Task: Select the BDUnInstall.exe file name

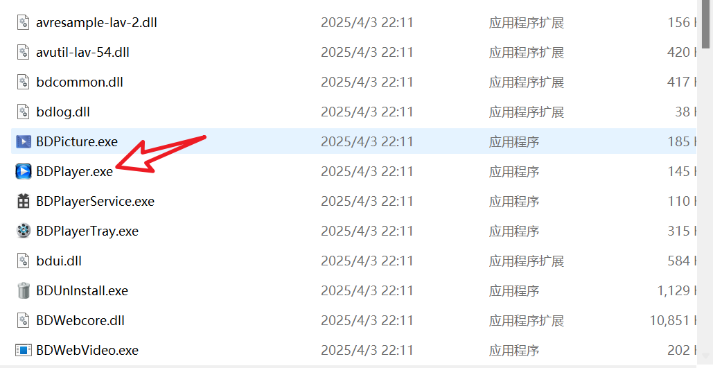Action: point(82,290)
